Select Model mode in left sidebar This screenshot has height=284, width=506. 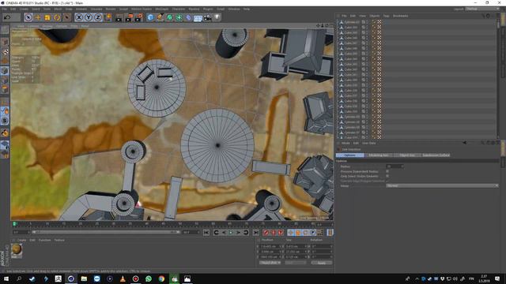5,43
